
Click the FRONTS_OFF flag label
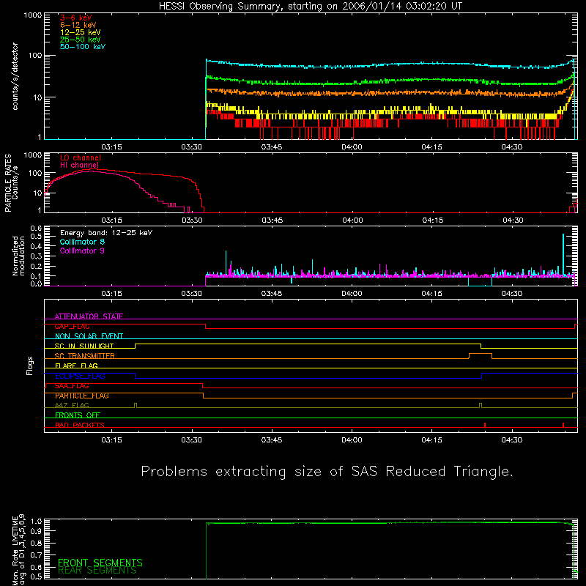click(x=78, y=415)
